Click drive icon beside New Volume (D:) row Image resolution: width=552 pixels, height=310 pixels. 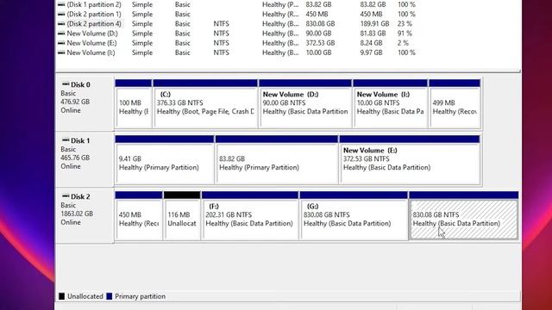[61, 34]
